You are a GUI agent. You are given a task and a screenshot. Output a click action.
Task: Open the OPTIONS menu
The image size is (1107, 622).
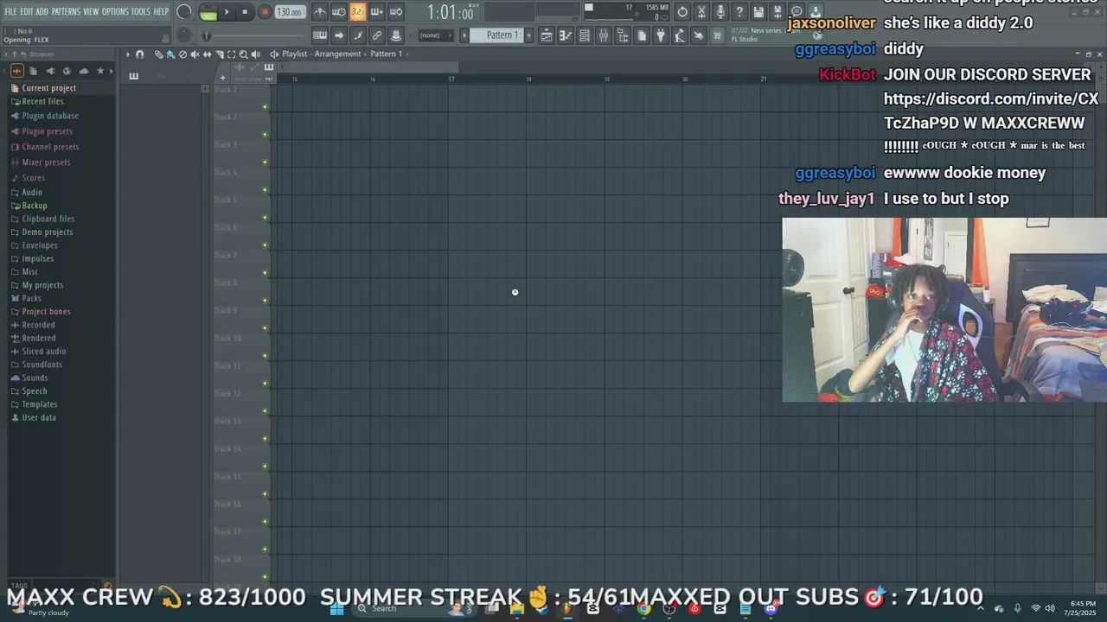click(x=115, y=12)
